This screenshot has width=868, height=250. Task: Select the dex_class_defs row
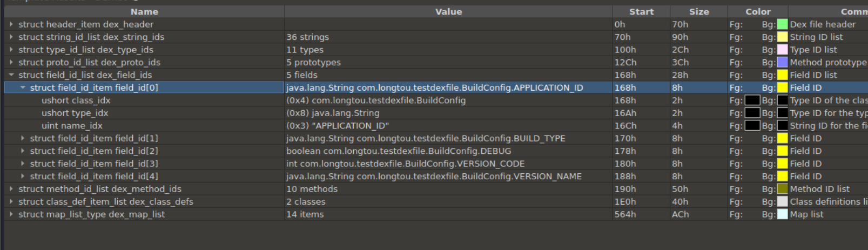pos(106,201)
